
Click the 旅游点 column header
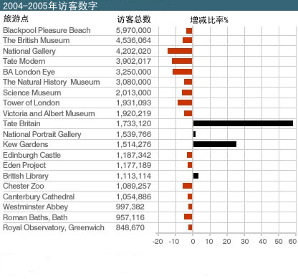pyautogui.click(x=16, y=19)
